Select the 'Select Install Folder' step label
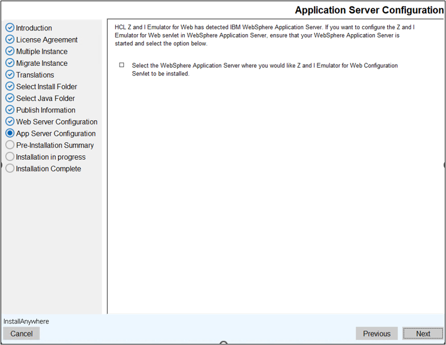This screenshot has height=345, width=446. (x=47, y=87)
